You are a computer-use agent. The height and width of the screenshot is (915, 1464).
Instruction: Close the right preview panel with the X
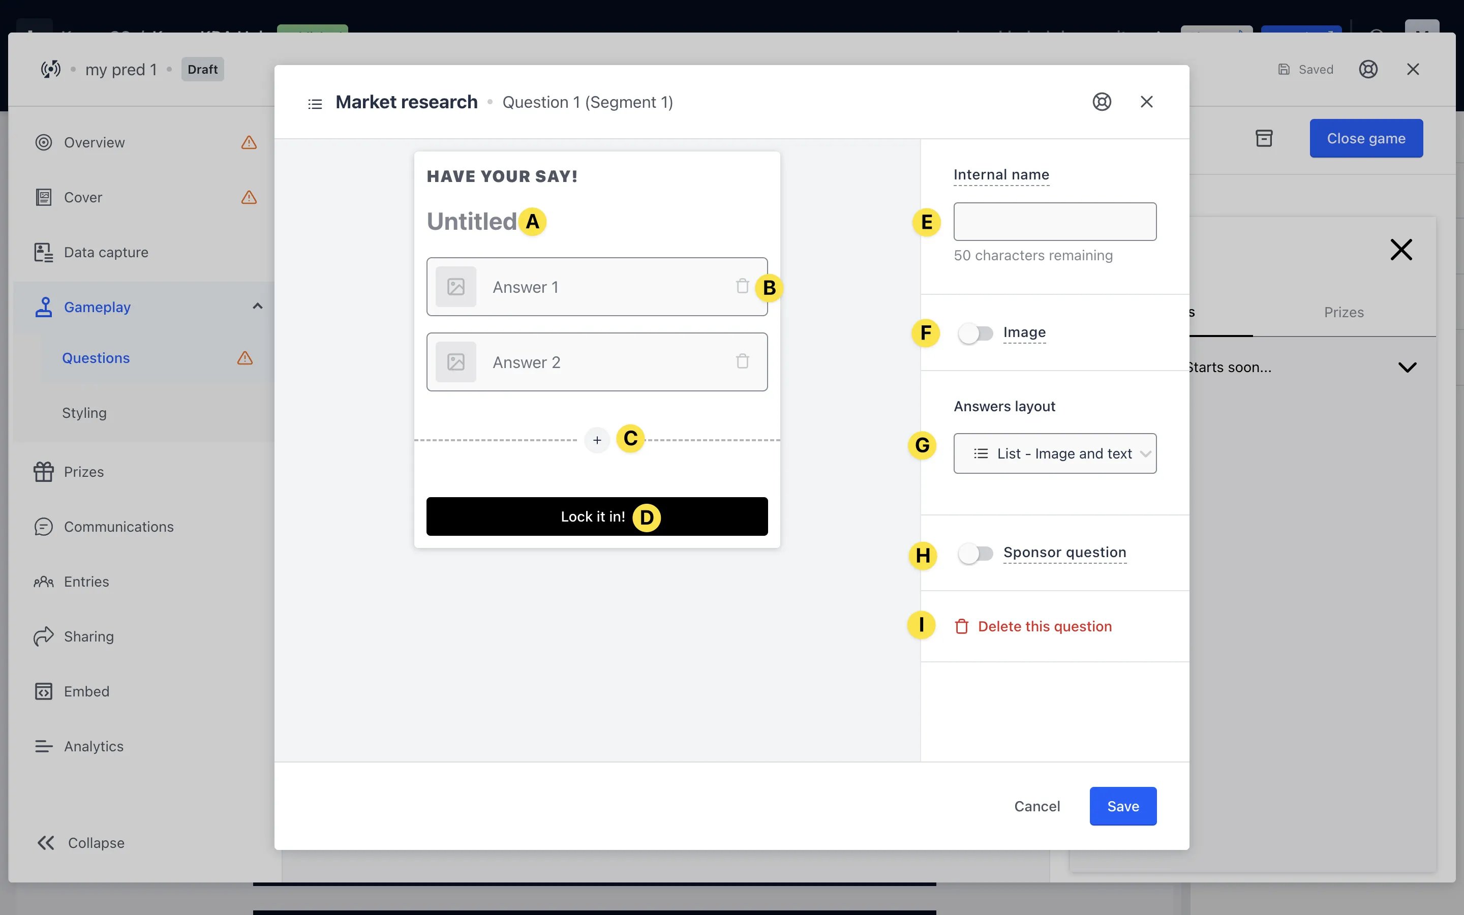point(1401,249)
